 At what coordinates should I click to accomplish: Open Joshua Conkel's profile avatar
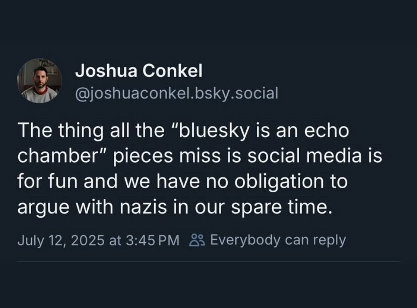pyautogui.click(x=40, y=81)
